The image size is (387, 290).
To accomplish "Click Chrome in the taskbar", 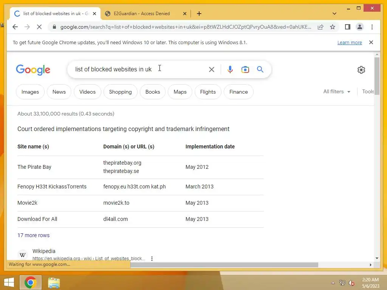I will 30,282.
